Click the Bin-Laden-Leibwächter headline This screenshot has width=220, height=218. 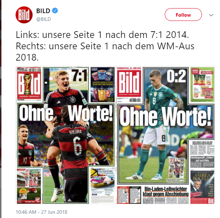[165, 192]
